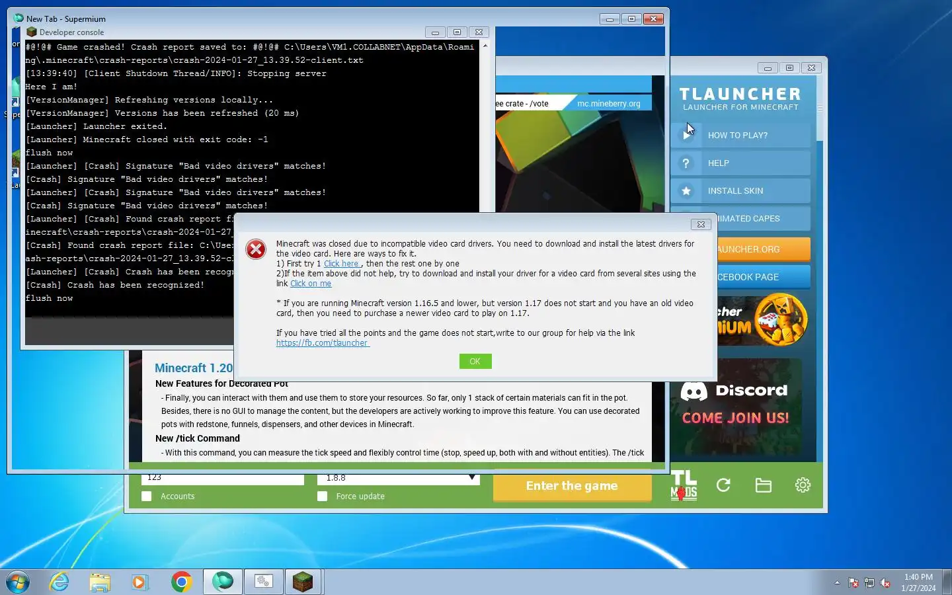Open the TL MODS icon
This screenshot has width=952, height=595.
pyautogui.click(x=684, y=485)
